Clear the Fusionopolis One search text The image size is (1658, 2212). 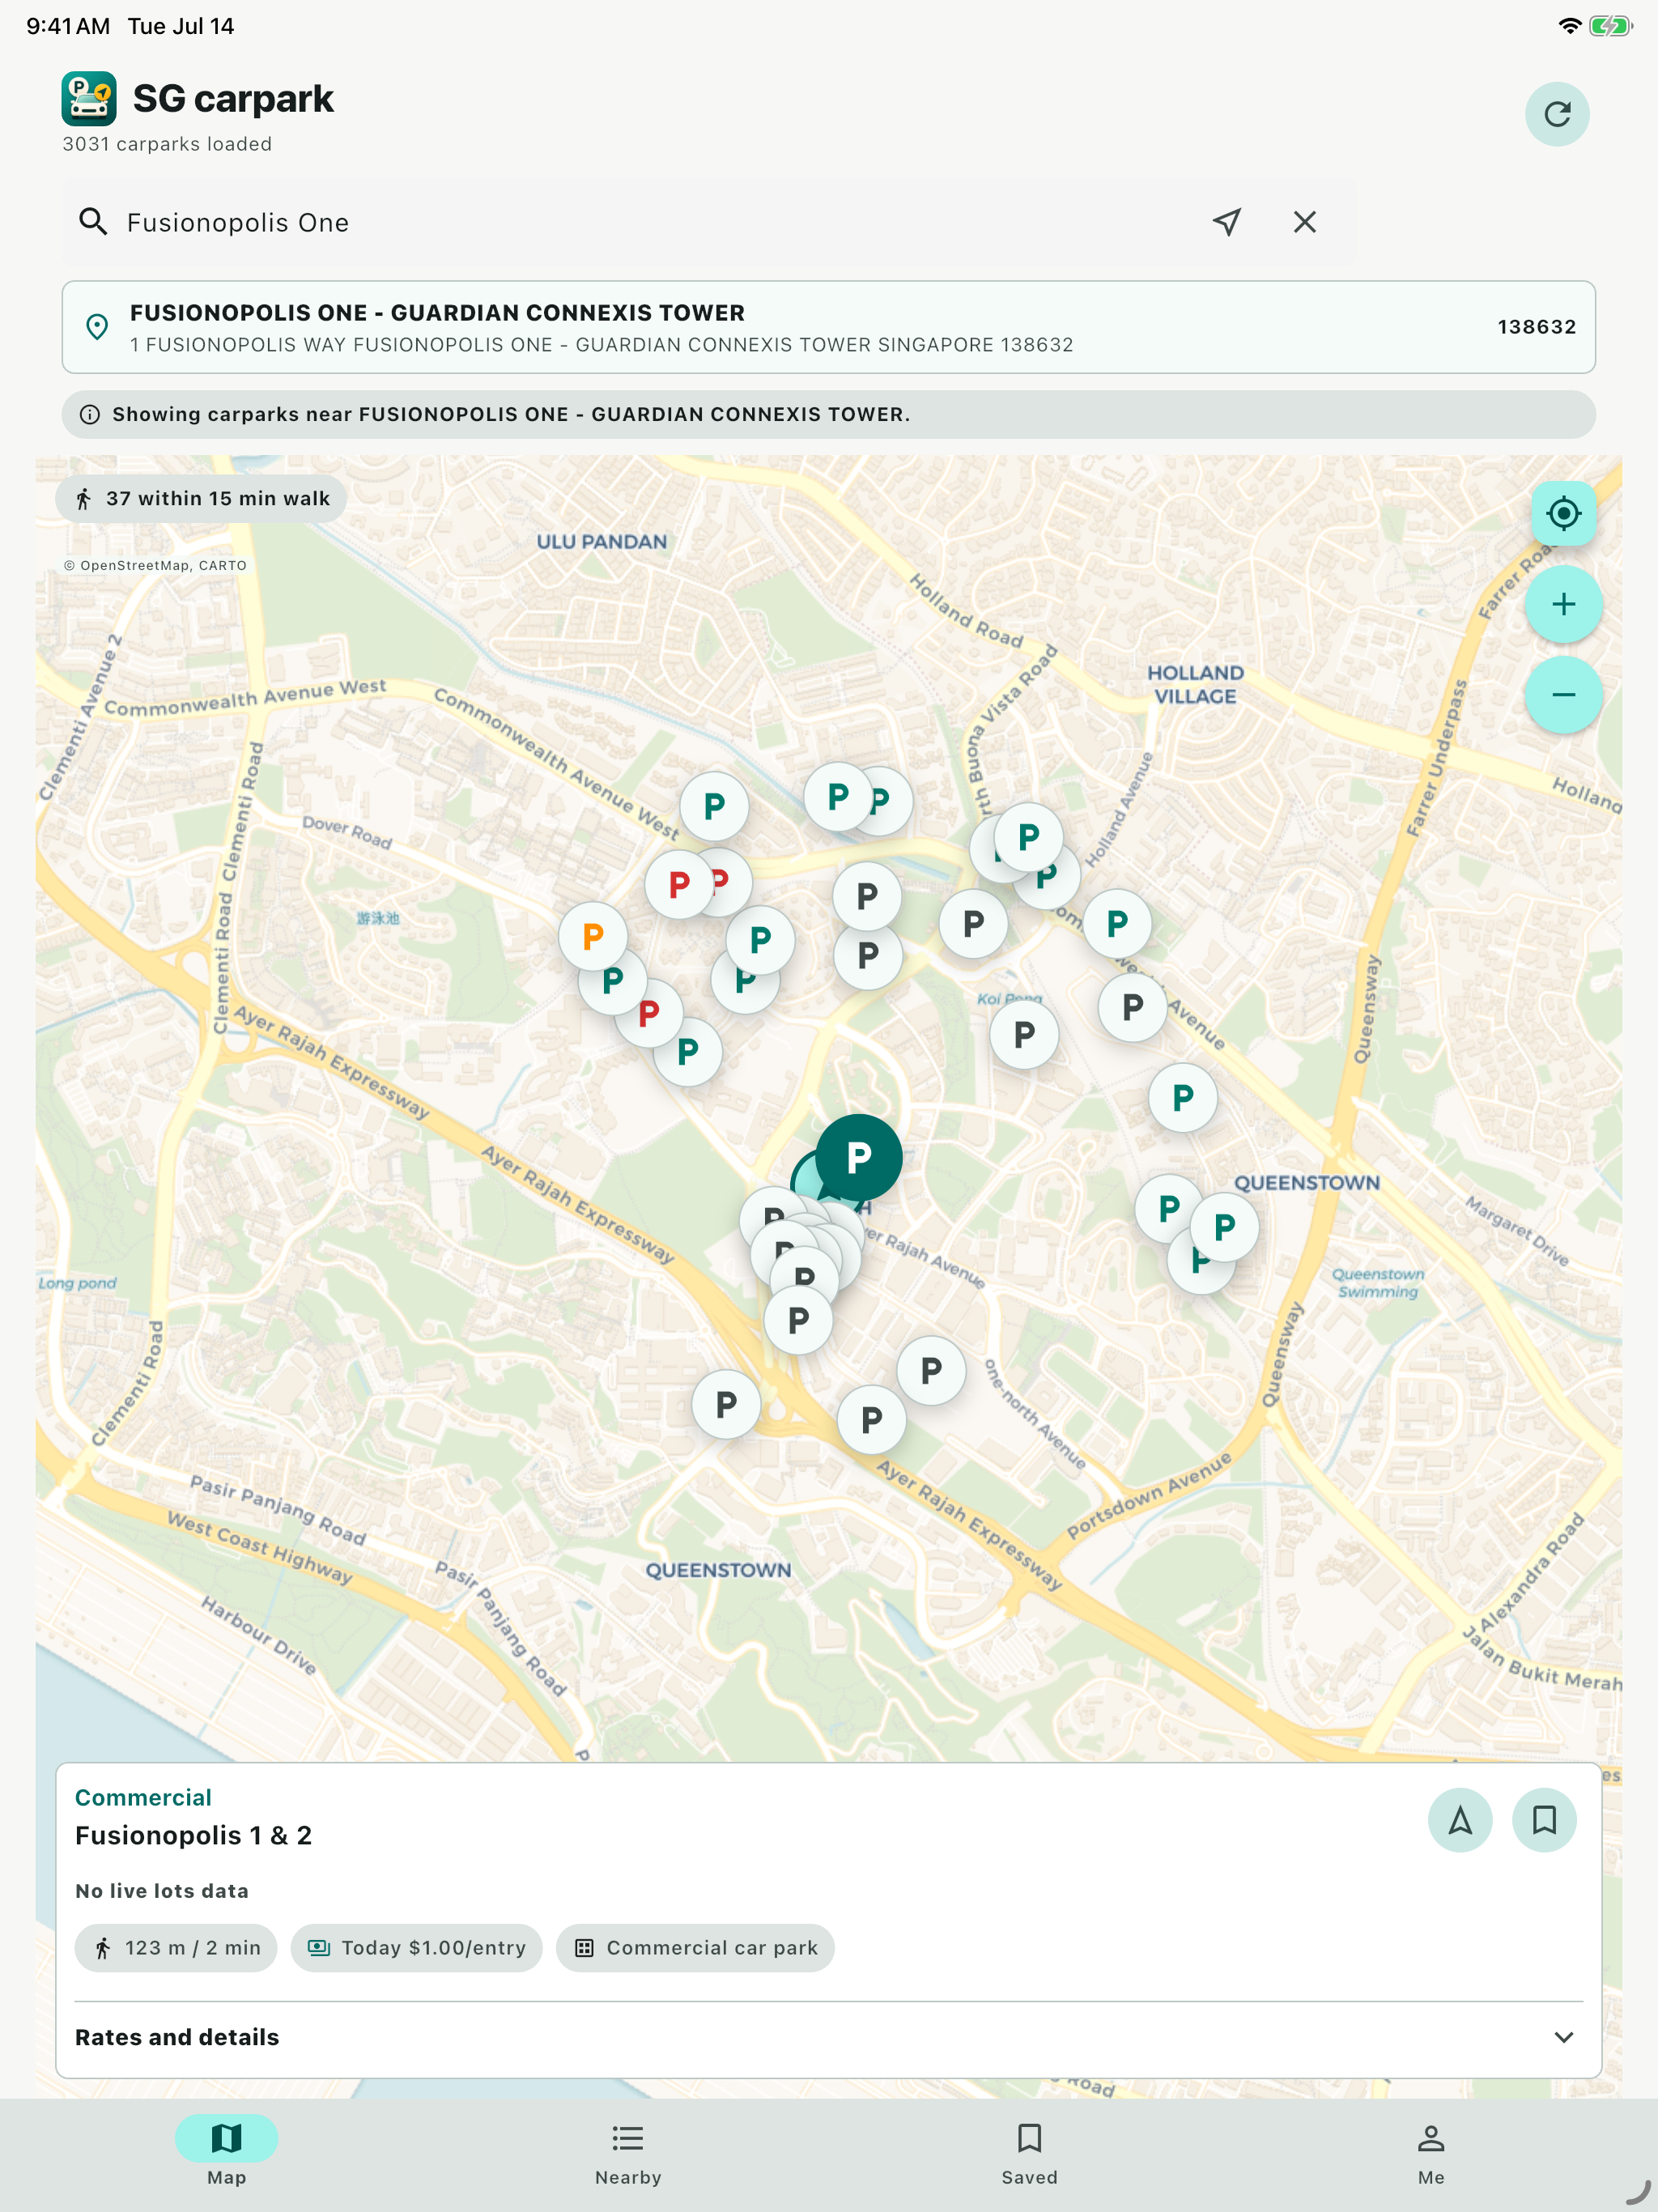click(1304, 222)
